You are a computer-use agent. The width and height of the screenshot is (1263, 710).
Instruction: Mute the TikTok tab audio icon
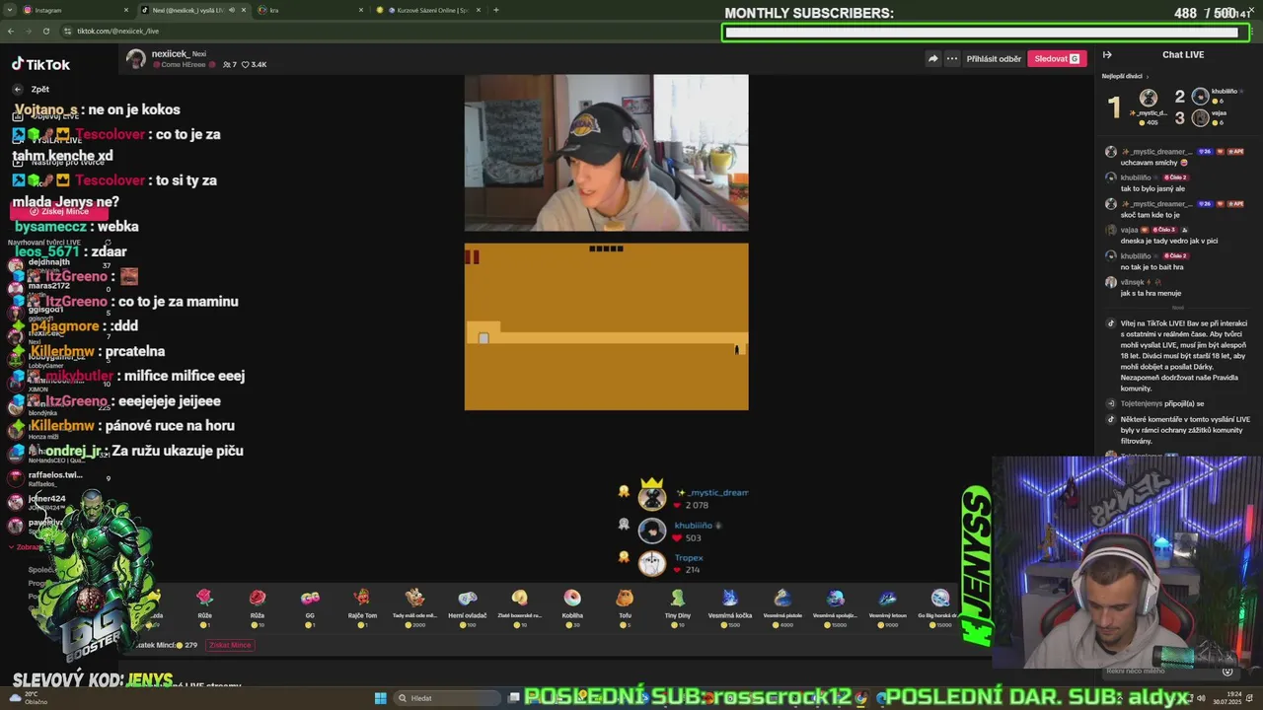[232, 10]
